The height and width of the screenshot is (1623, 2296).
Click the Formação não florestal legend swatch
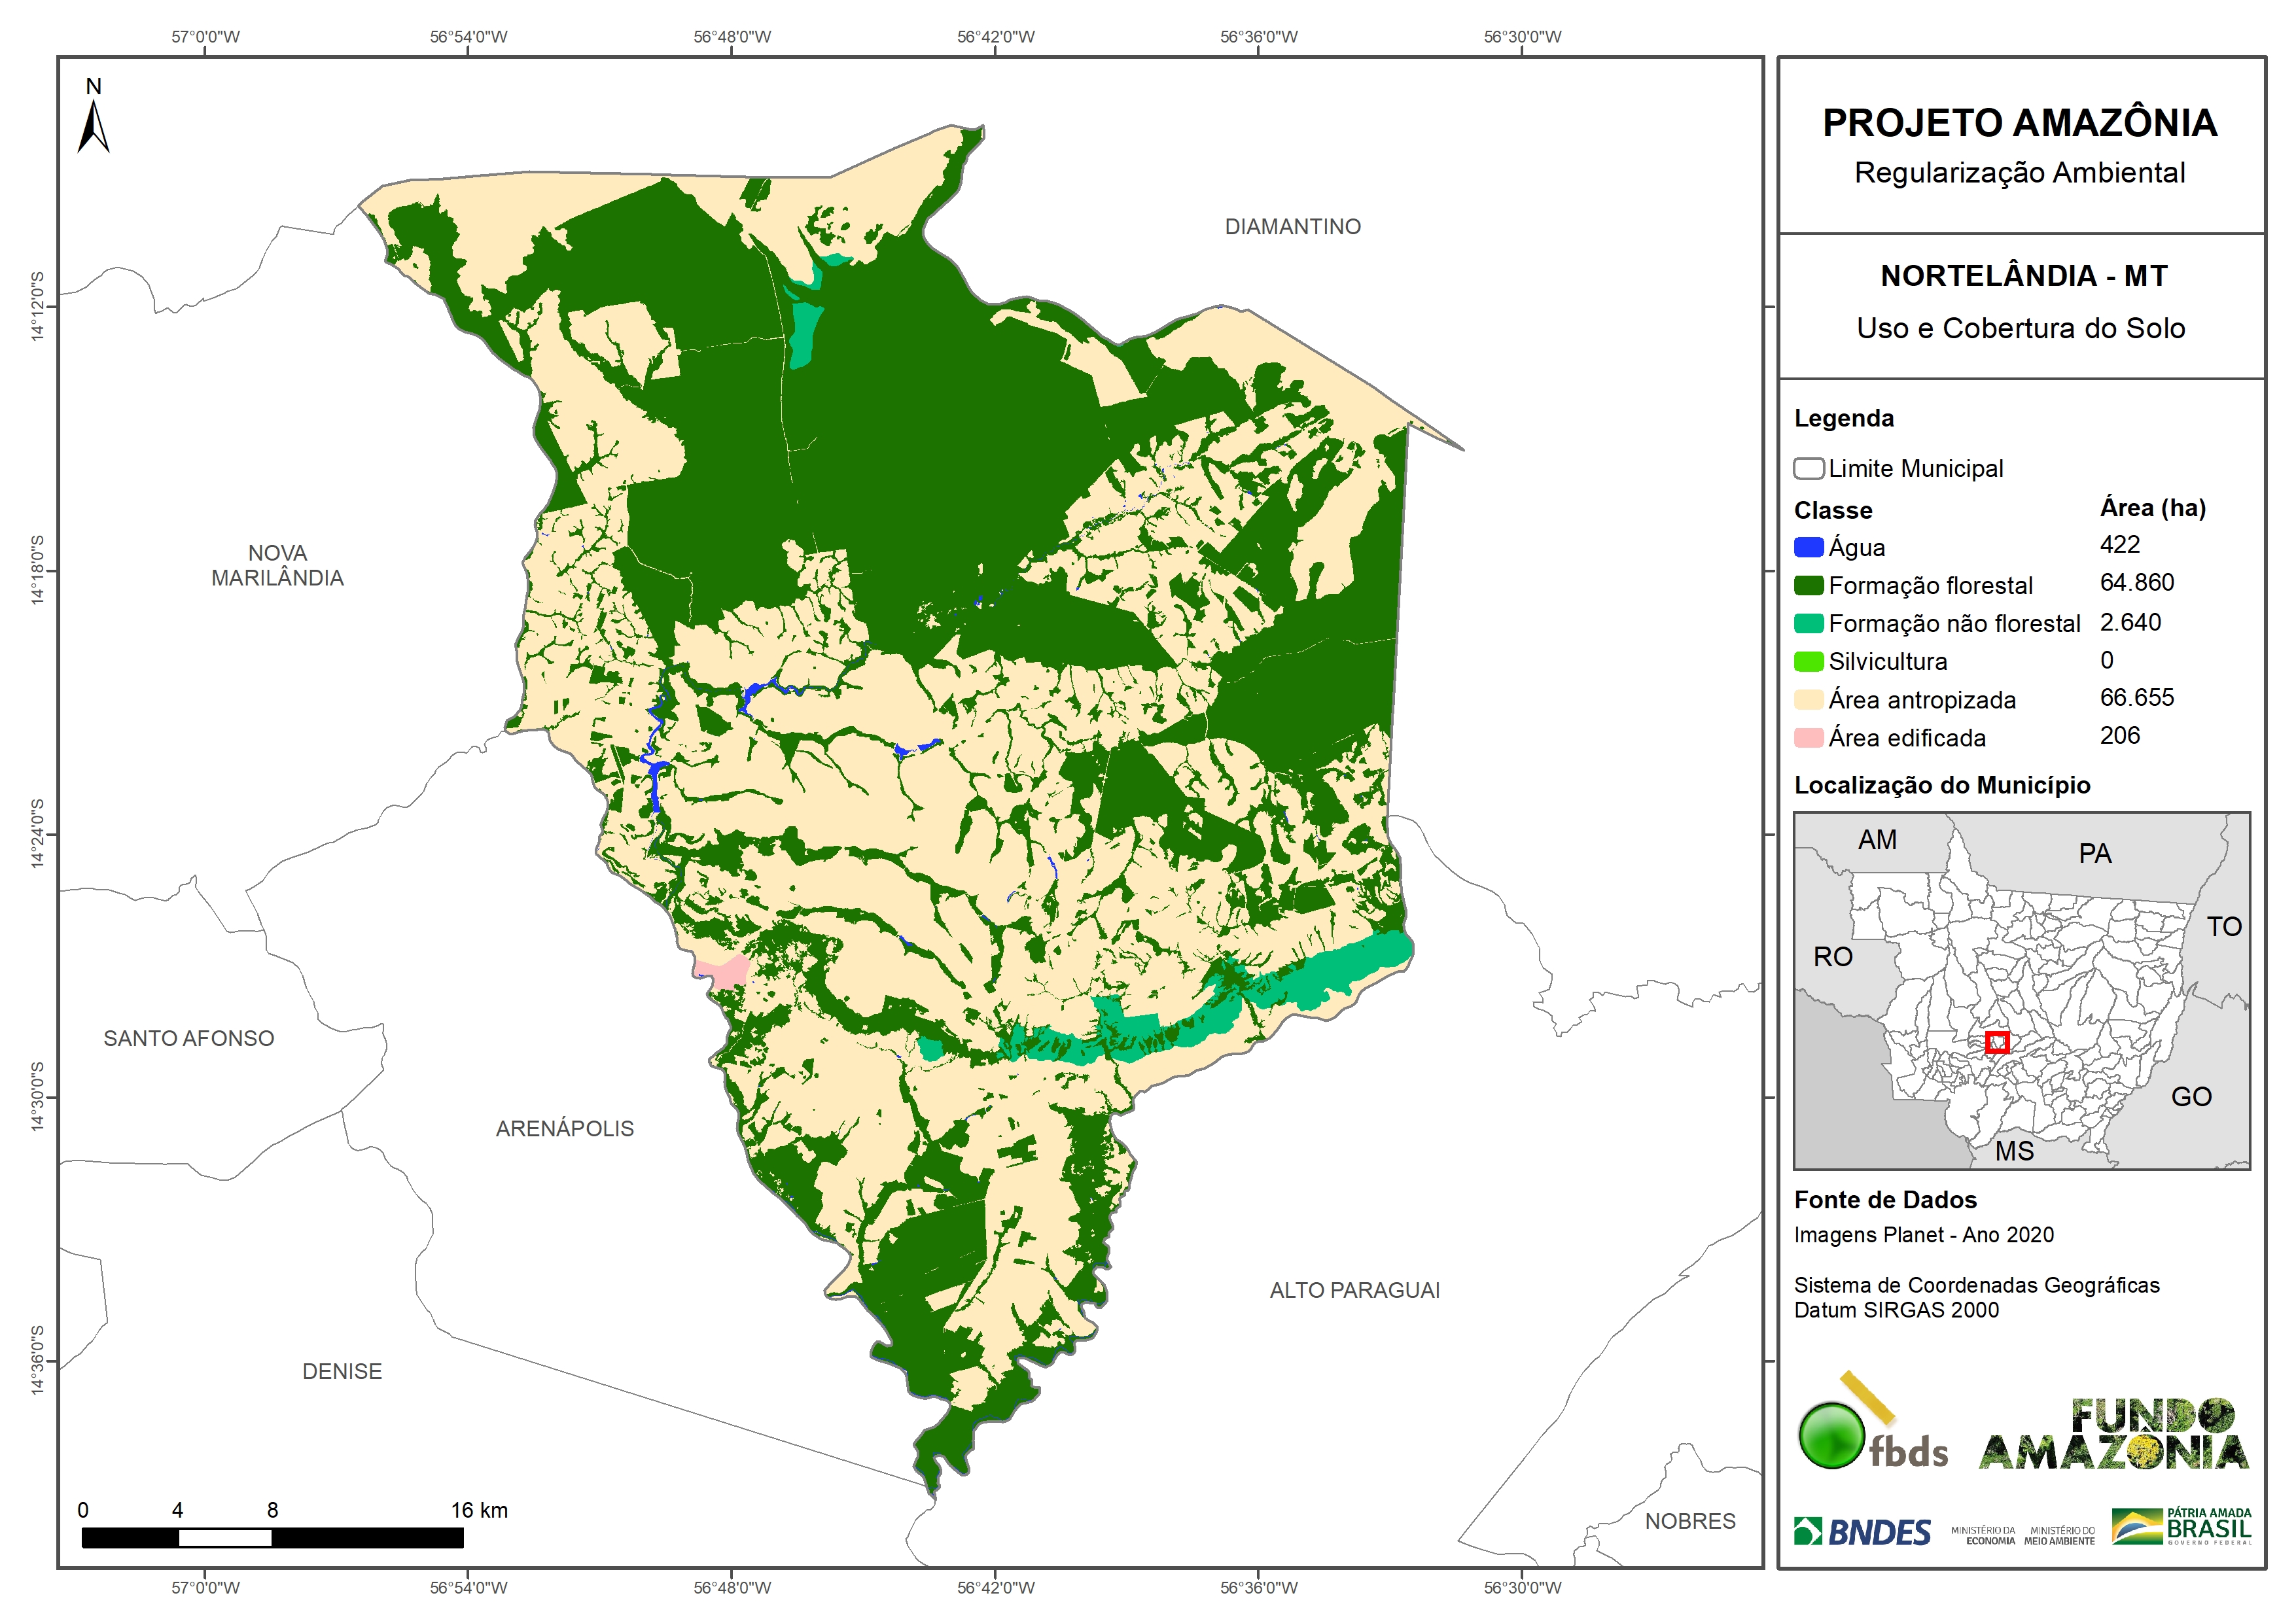pos(1808,624)
